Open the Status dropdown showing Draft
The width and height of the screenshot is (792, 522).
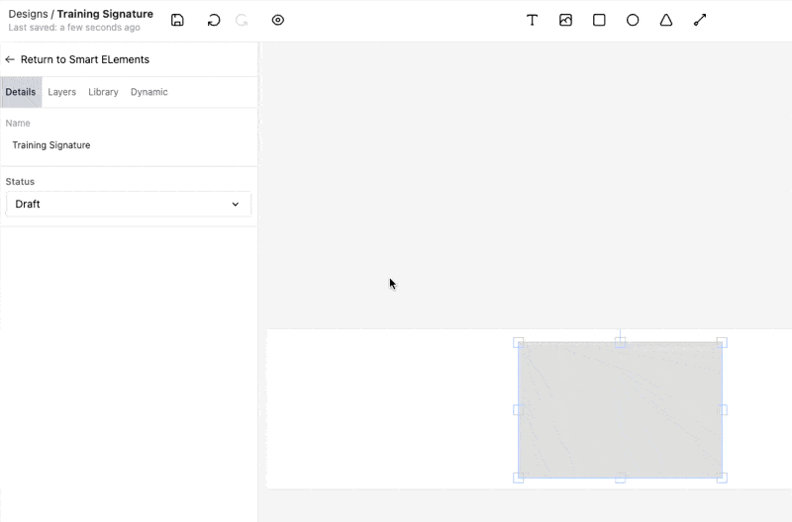[x=129, y=205]
